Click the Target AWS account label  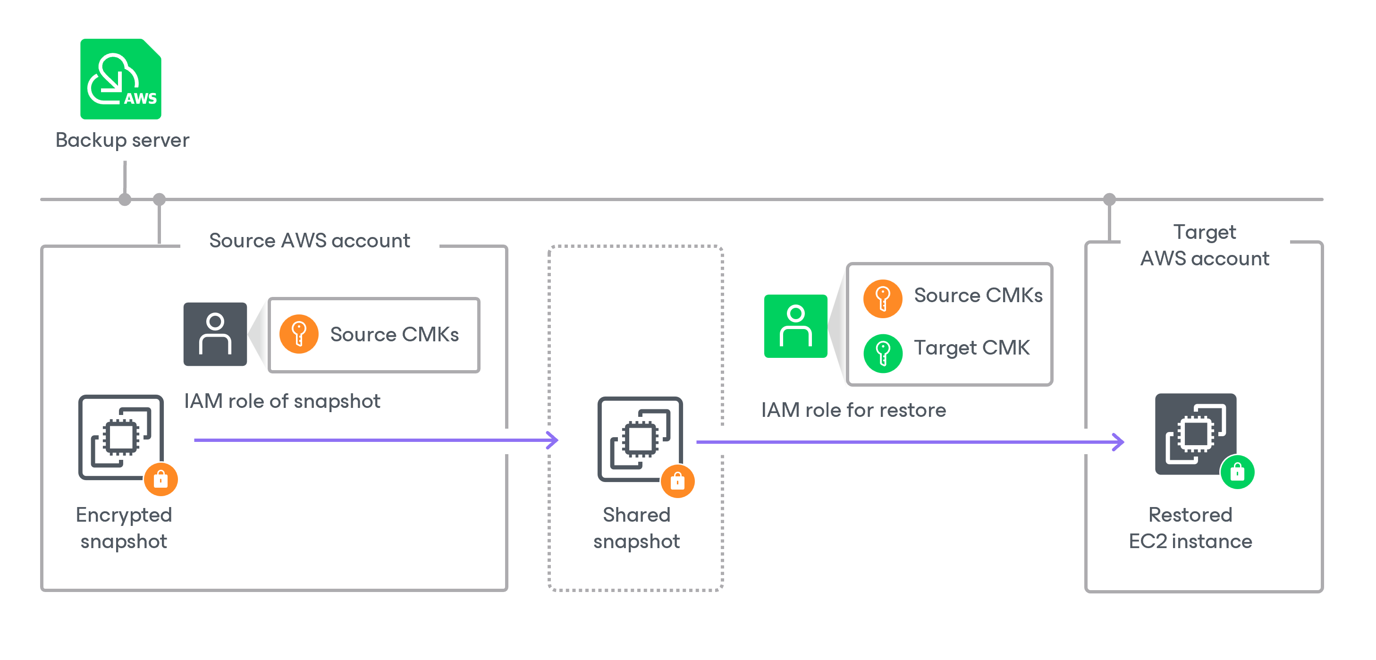1204,245
